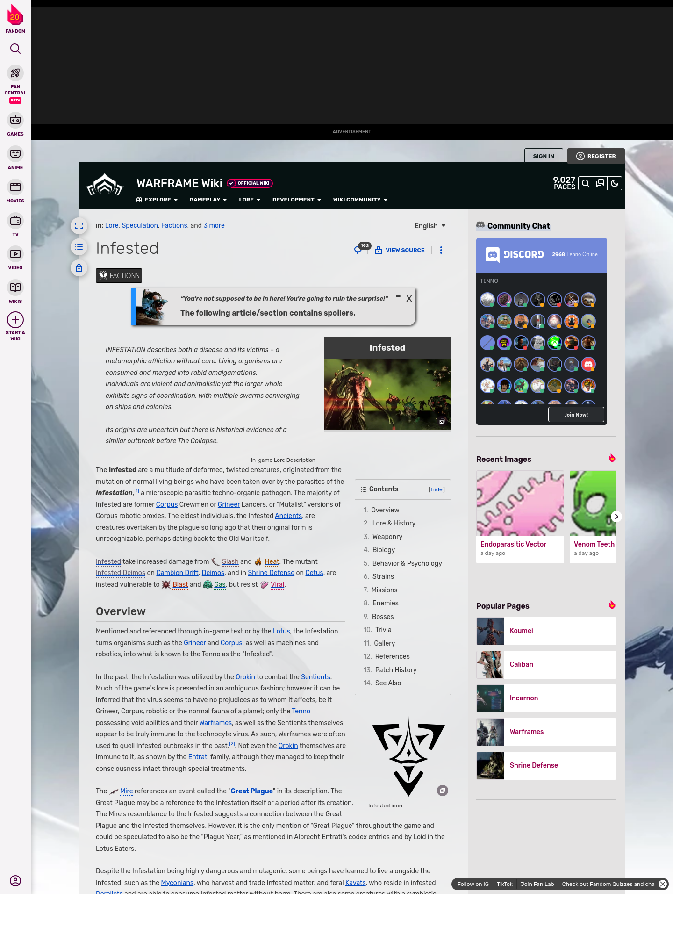This screenshot has width=673, height=935.
Task: Enlarge the Infested icon image
Action: click(x=443, y=791)
